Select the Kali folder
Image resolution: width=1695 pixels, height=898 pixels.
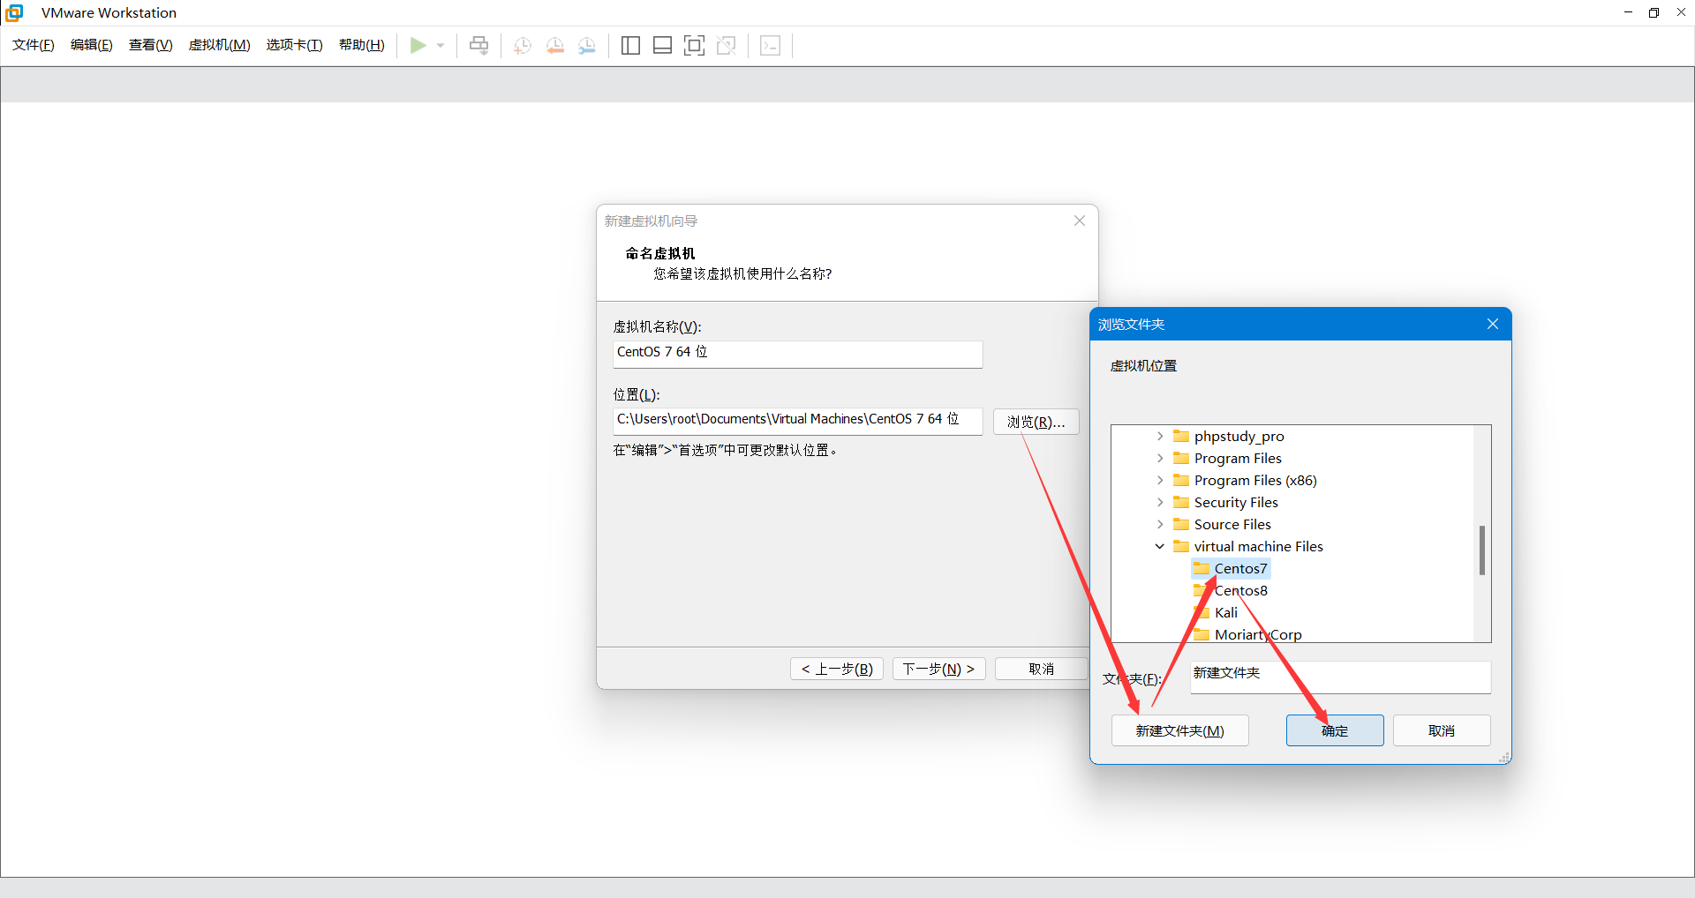pyautogui.click(x=1216, y=612)
